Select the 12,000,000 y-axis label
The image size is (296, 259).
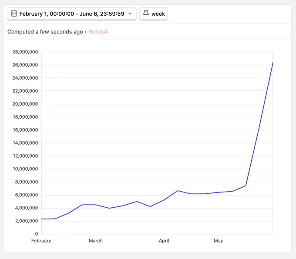(x=25, y=156)
